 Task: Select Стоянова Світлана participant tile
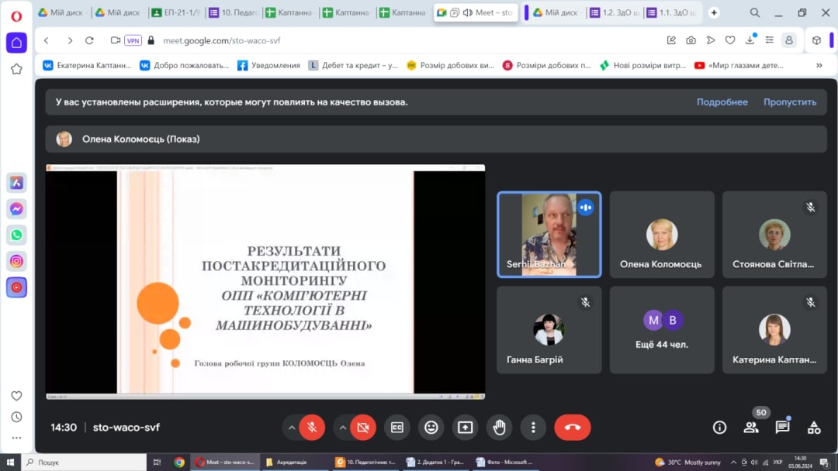(774, 234)
